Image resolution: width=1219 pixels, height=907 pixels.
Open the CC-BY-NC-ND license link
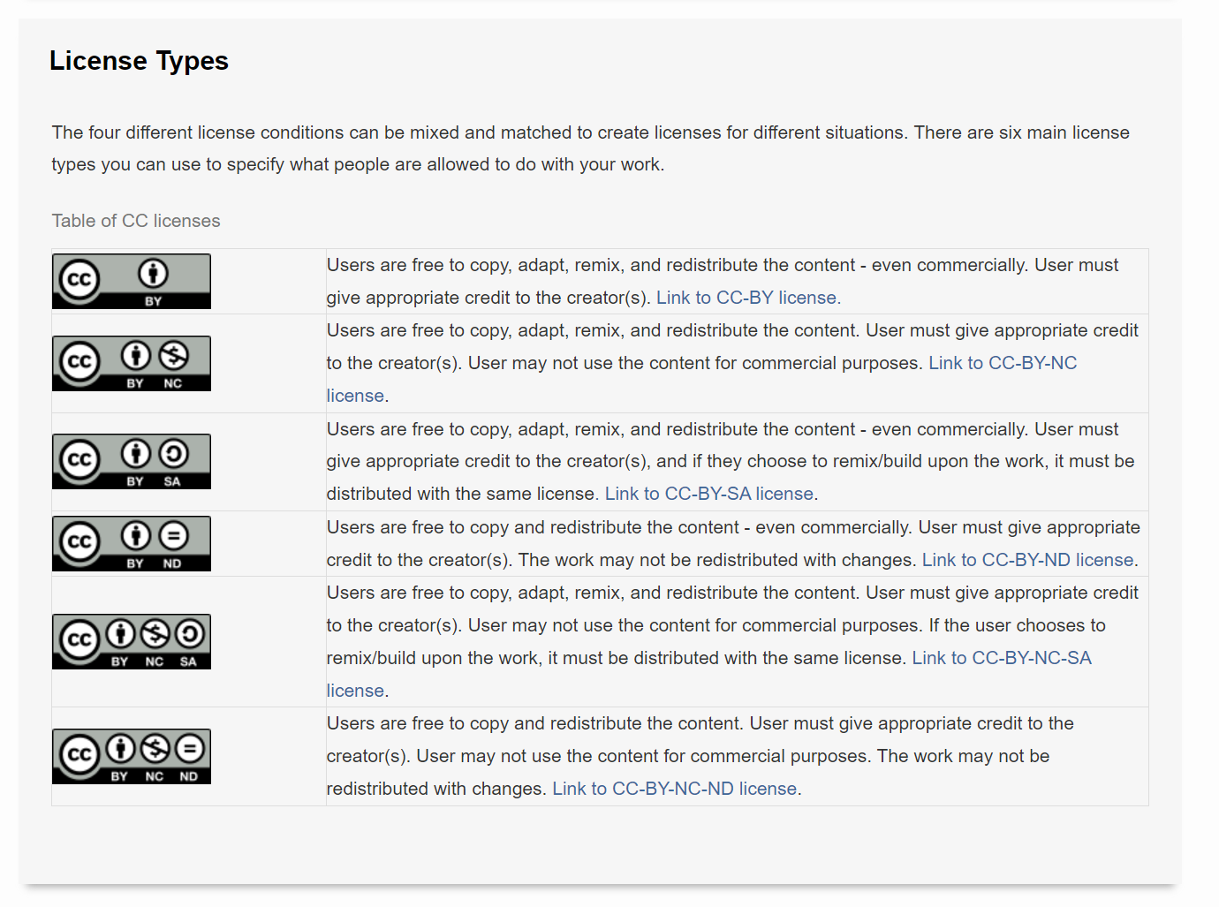coord(674,788)
